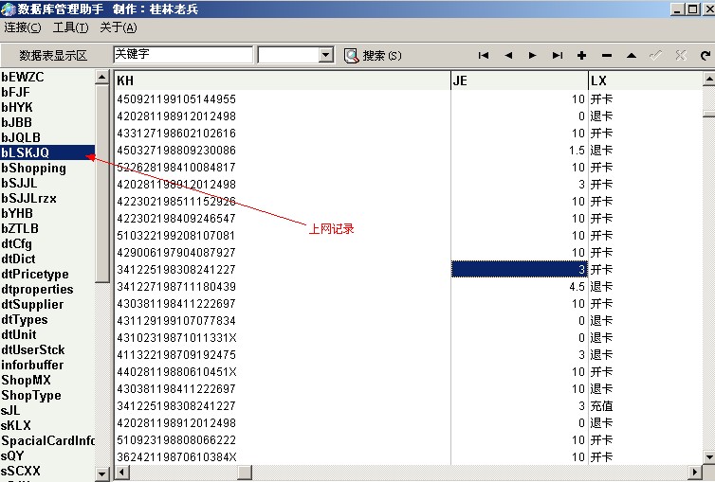715x482 pixels.
Task: Select table bEWZC in list
Action: coord(23,77)
